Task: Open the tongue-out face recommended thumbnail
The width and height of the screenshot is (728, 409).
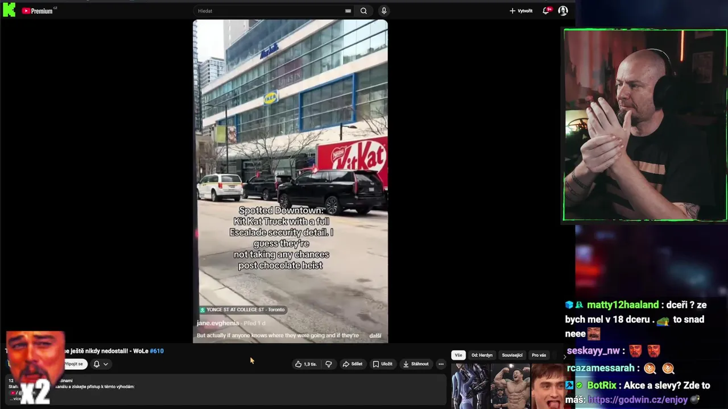Action: (x=548, y=386)
